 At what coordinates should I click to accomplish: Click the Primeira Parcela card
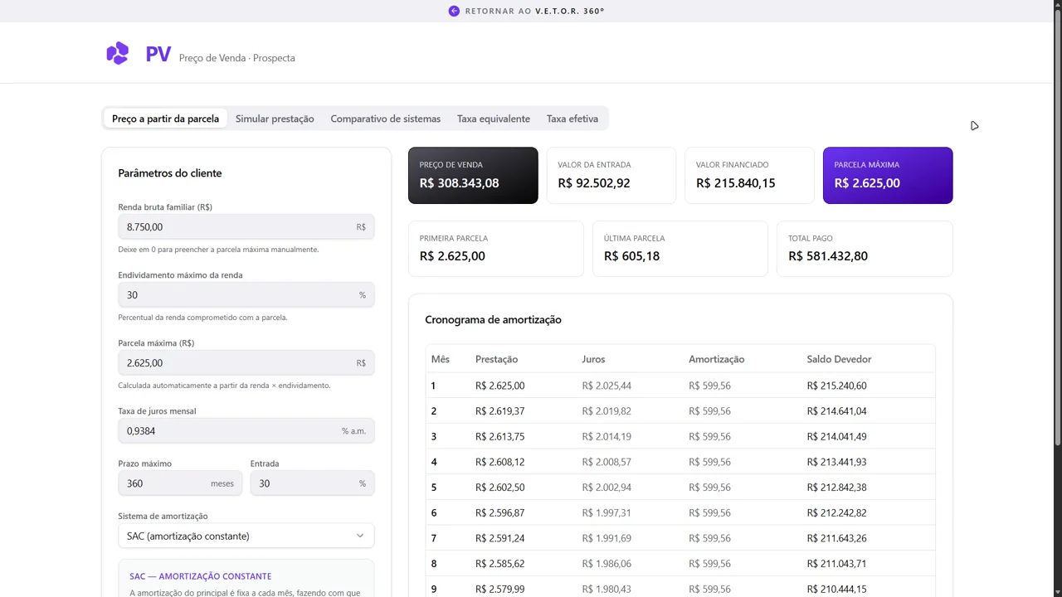496,249
